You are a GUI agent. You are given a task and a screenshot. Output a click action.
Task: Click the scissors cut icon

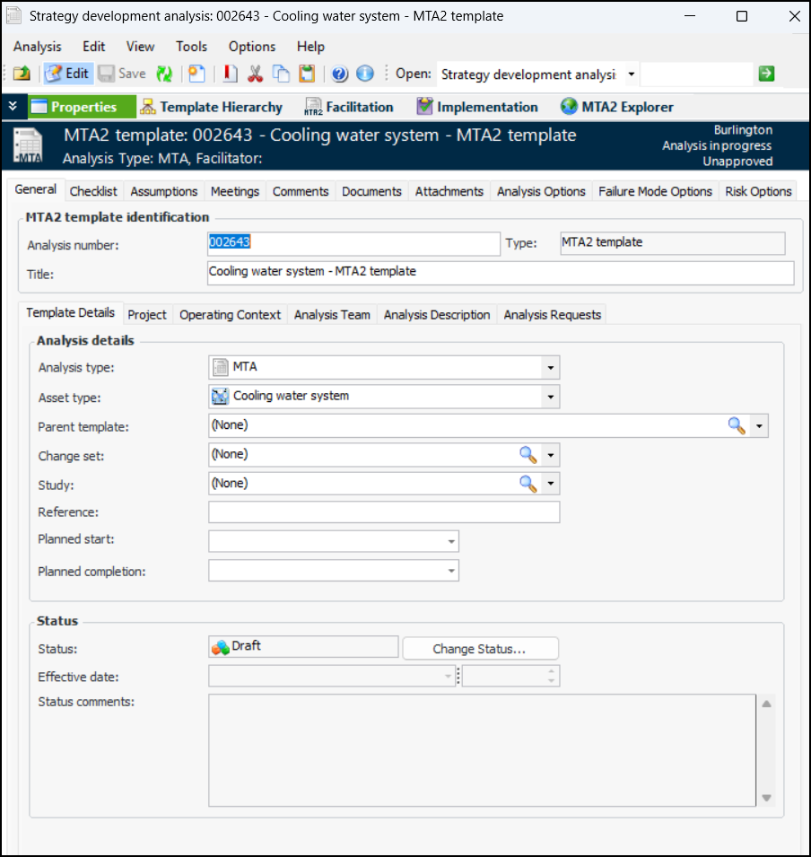(256, 74)
